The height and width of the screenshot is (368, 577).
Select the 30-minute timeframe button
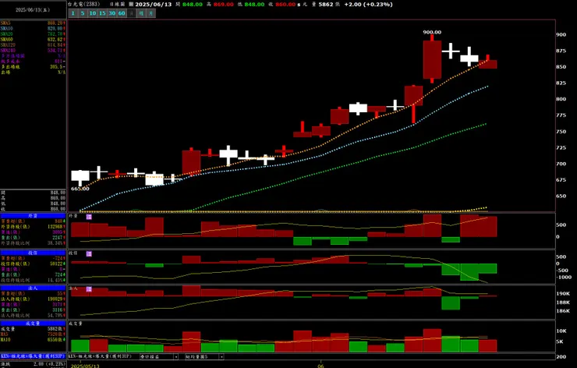pyautogui.click(x=112, y=13)
